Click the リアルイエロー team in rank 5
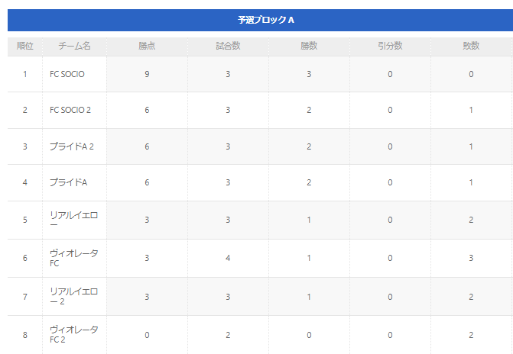Screen dimensions: 513x354 74,220
